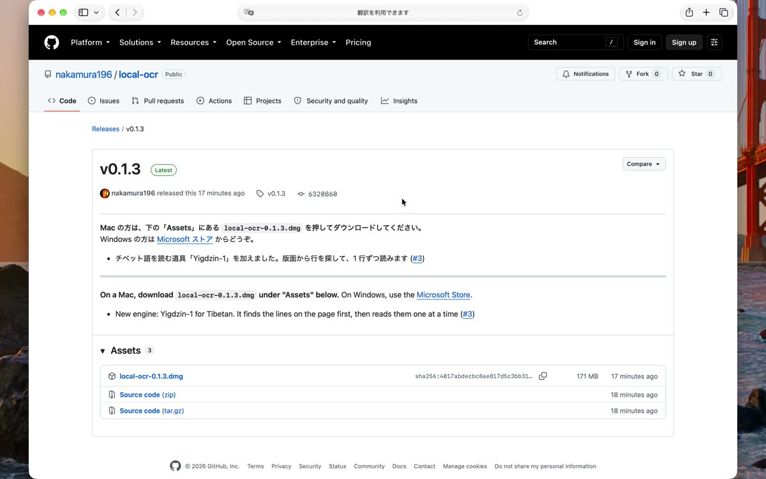
Task: Click the file icon for Source code (tar.gz)
Action: pos(112,411)
